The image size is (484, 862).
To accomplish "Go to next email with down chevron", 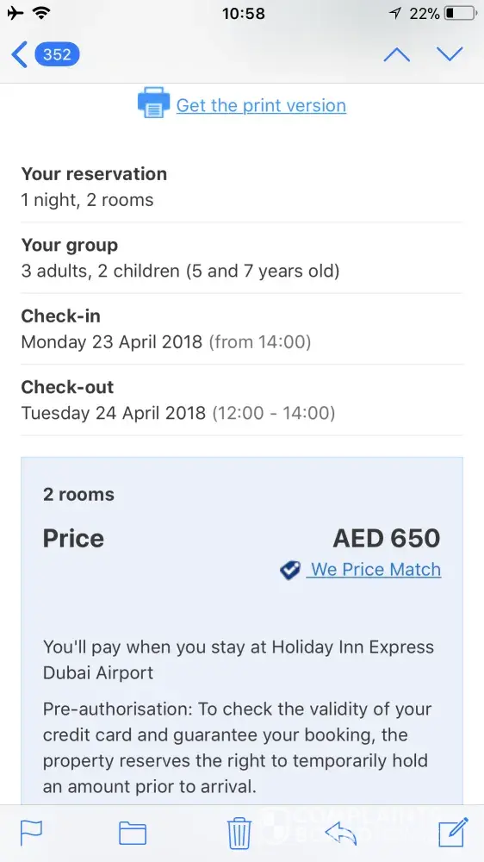I will click(x=450, y=53).
